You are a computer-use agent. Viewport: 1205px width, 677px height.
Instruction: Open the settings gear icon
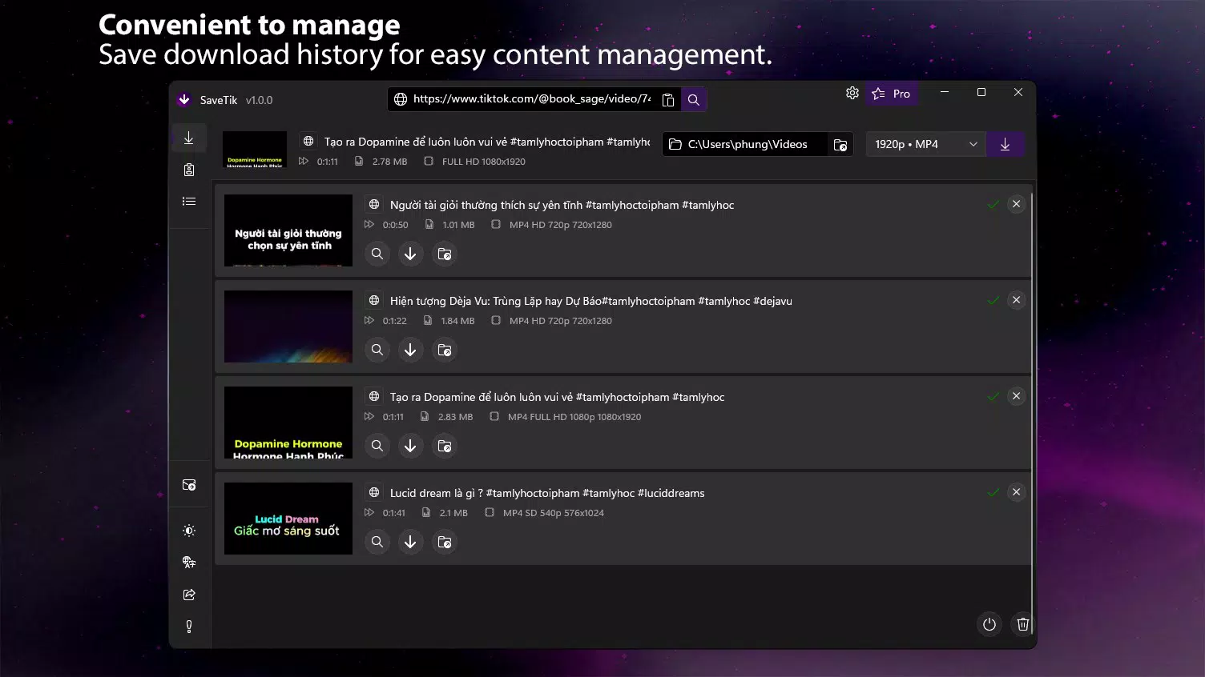pyautogui.click(x=852, y=93)
